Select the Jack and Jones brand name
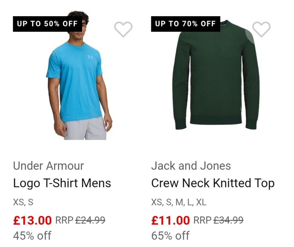 191,166
